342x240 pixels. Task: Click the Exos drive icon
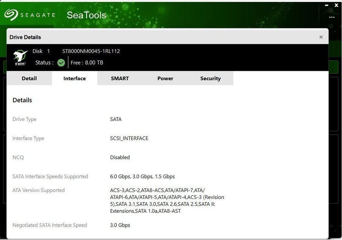[20, 57]
